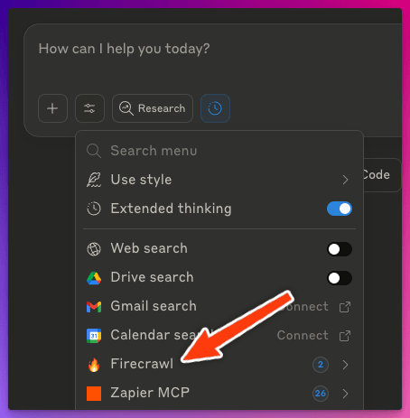Click the Search menu input field
410x418 pixels.
click(x=219, y=151)
